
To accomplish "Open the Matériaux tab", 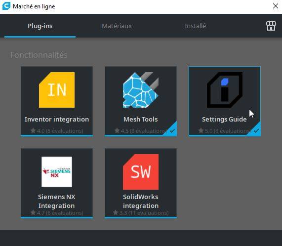I will (x=117, y=26).
